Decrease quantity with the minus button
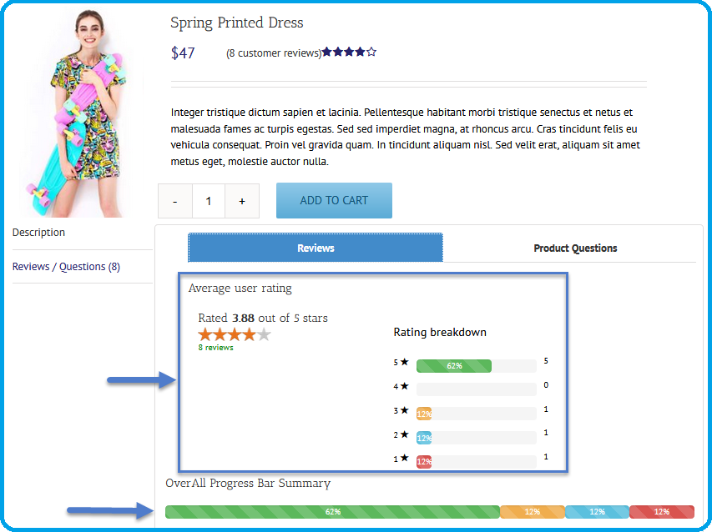The image size is (712, 532). [x=174, y=201]
